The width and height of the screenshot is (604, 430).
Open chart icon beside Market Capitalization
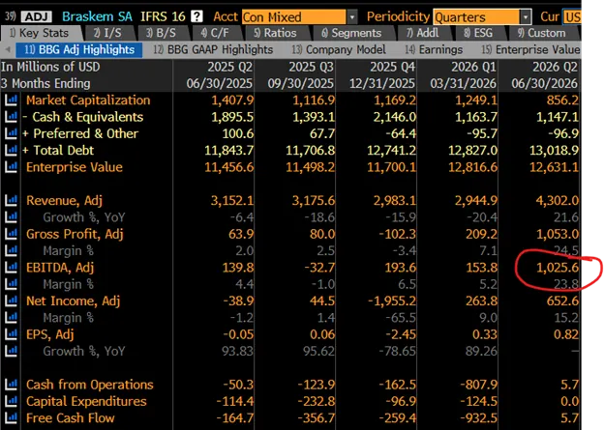pos(11,100)
